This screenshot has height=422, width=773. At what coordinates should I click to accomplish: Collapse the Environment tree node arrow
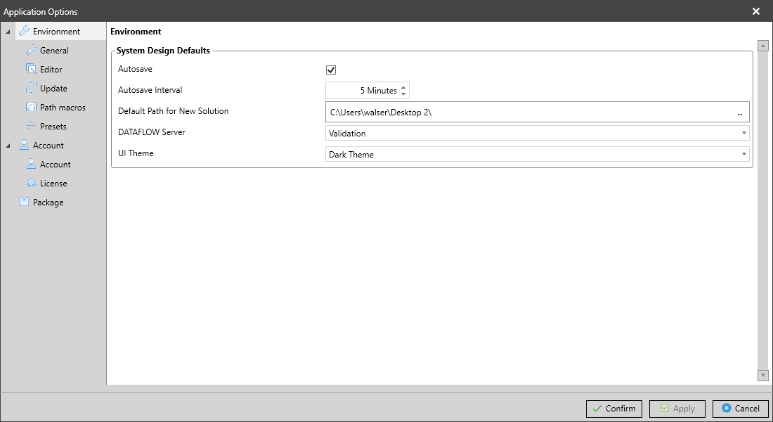click(x=8, y=32)
